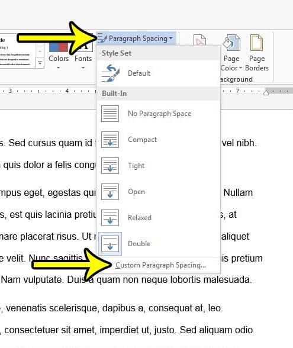Screen dimensions: 293x348
Task: Select the document formatting style thumbnail
Action: click(17, 51)
